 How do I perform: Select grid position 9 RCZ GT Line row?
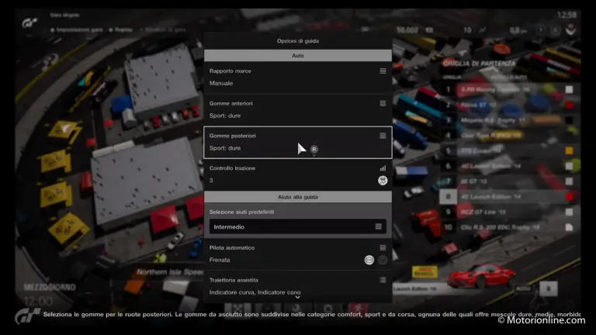click(509, 212)
